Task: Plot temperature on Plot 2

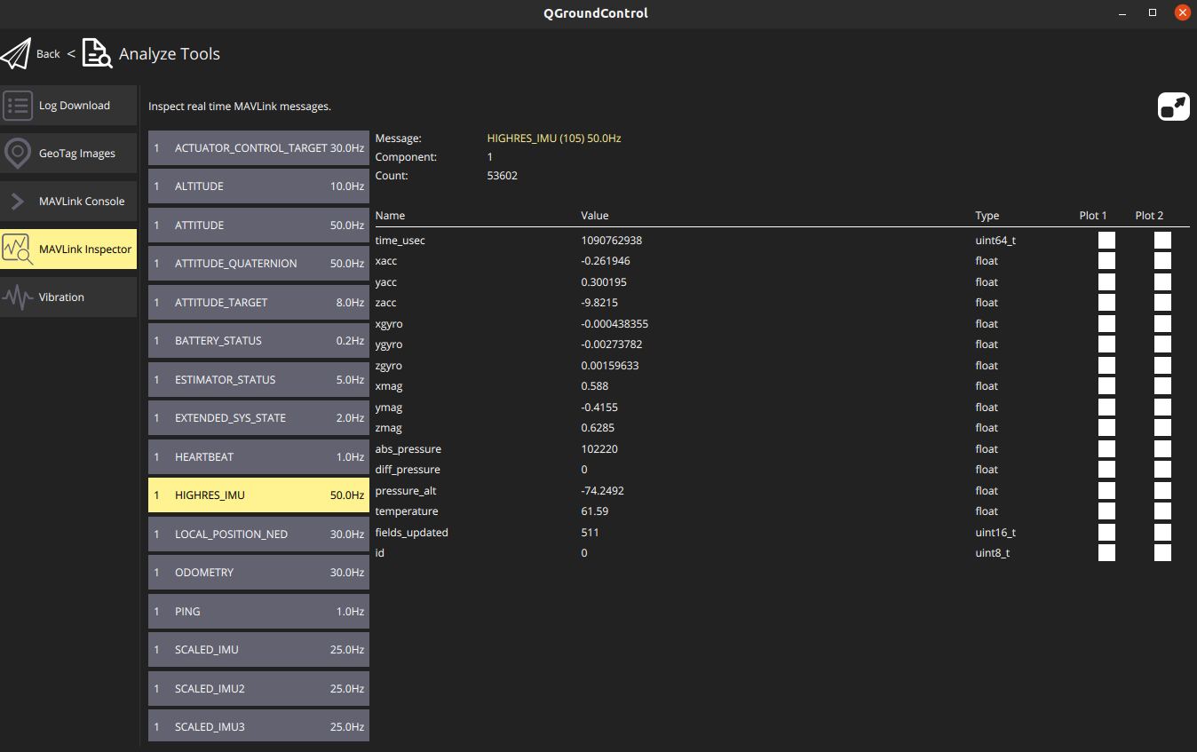Action: (1162, 511)
